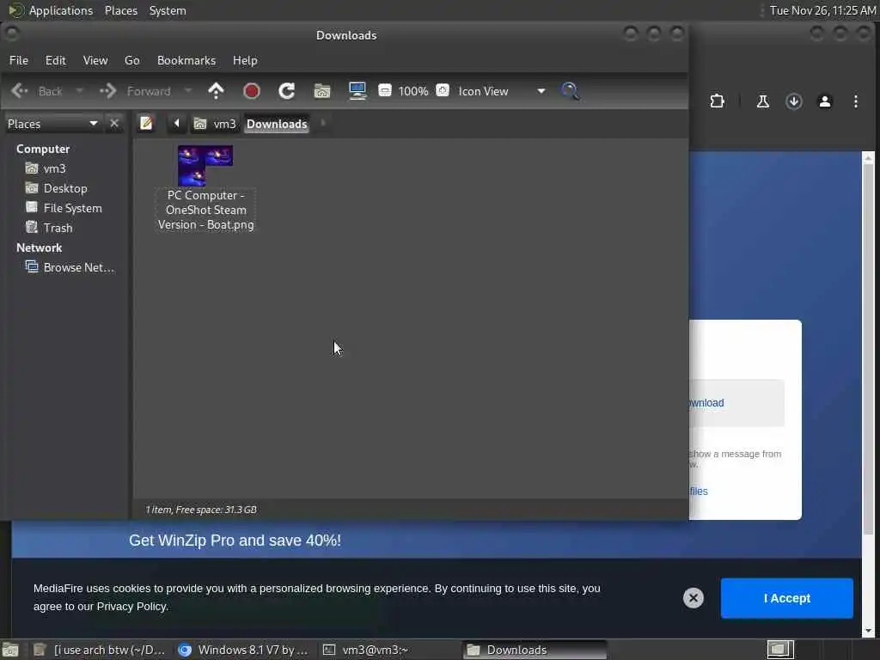This screenshot has width=880, height=660.
Task: Open the Home folder toolbar icon
Action: [x=322, y=91]
